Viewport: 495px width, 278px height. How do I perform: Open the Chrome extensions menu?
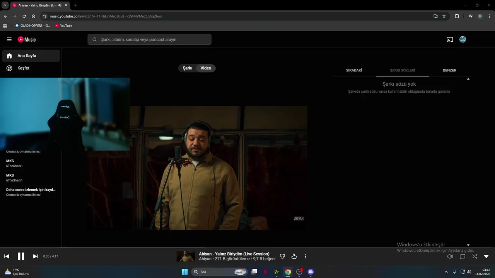click(457, 16)
